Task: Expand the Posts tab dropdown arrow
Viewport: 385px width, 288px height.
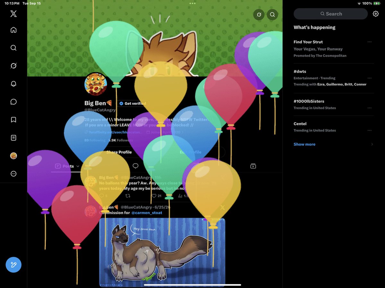Action: click(78, 166)
